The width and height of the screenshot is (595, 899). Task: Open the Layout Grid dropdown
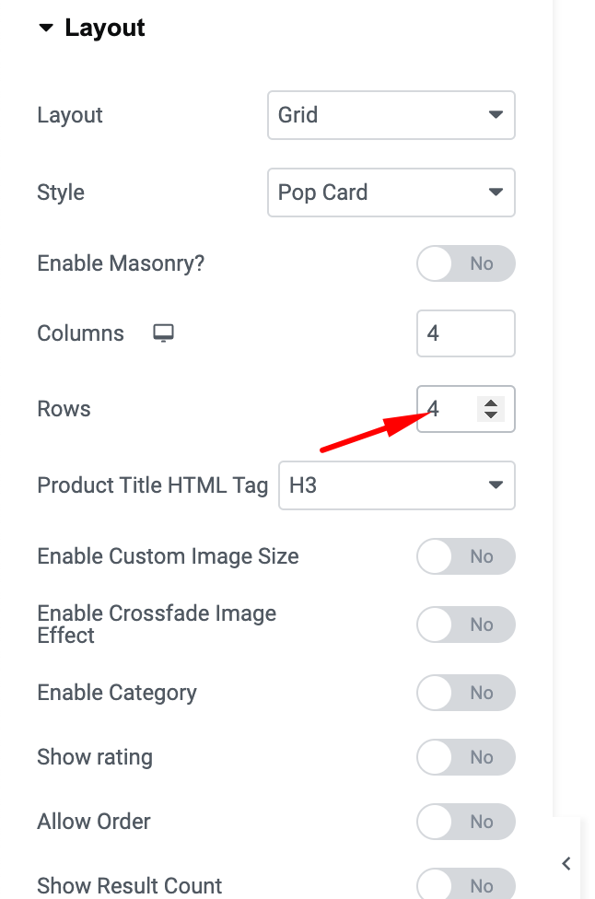click(x=391, y=115)
